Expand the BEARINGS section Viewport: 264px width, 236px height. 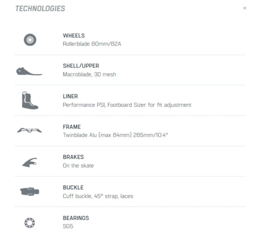pos(76,218)
